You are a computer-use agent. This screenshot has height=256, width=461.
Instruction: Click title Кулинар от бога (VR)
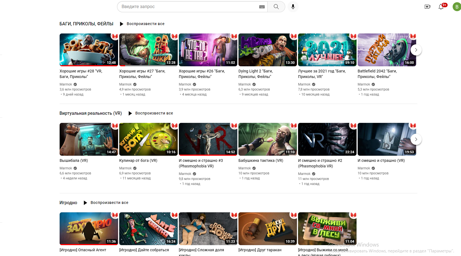coord(138,160)
